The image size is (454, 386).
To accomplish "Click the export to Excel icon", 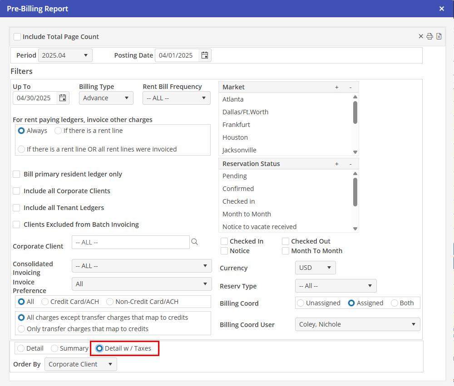I will point(439,37).
